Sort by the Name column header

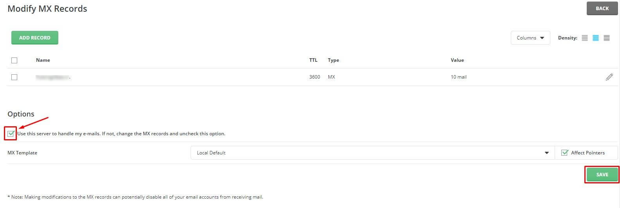tap(43, 60)
